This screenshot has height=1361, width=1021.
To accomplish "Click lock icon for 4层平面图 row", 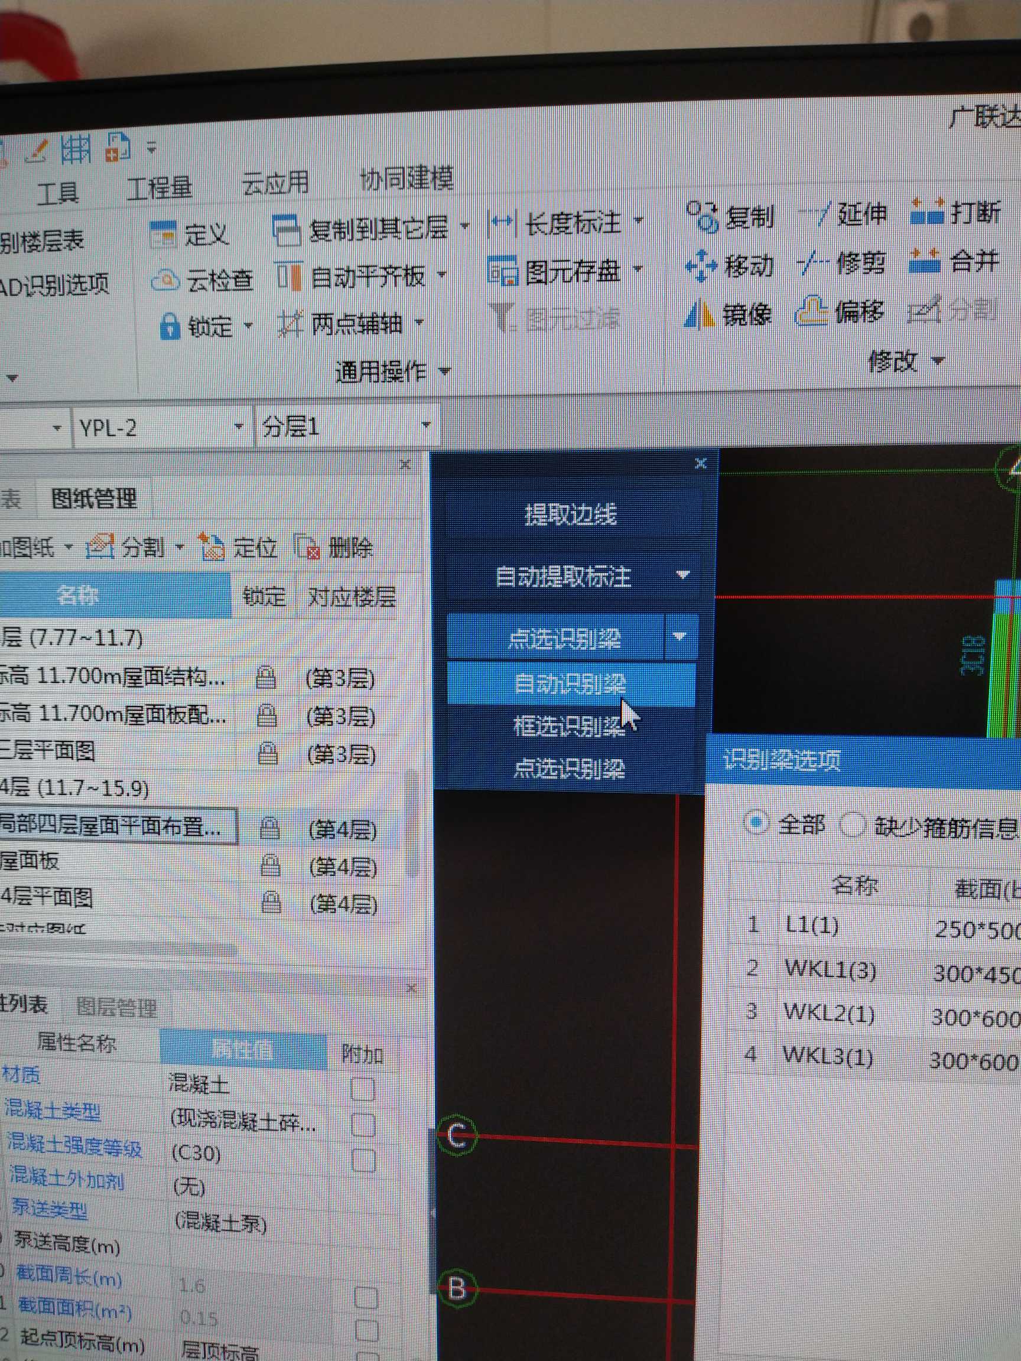I will pos(271,903).
